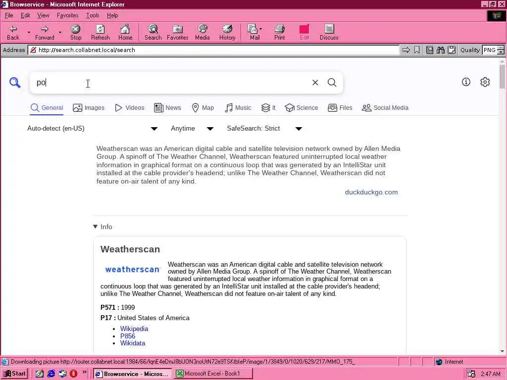507x380 pixels.
Task: Click the binoculars find icon
Action: 440,50
